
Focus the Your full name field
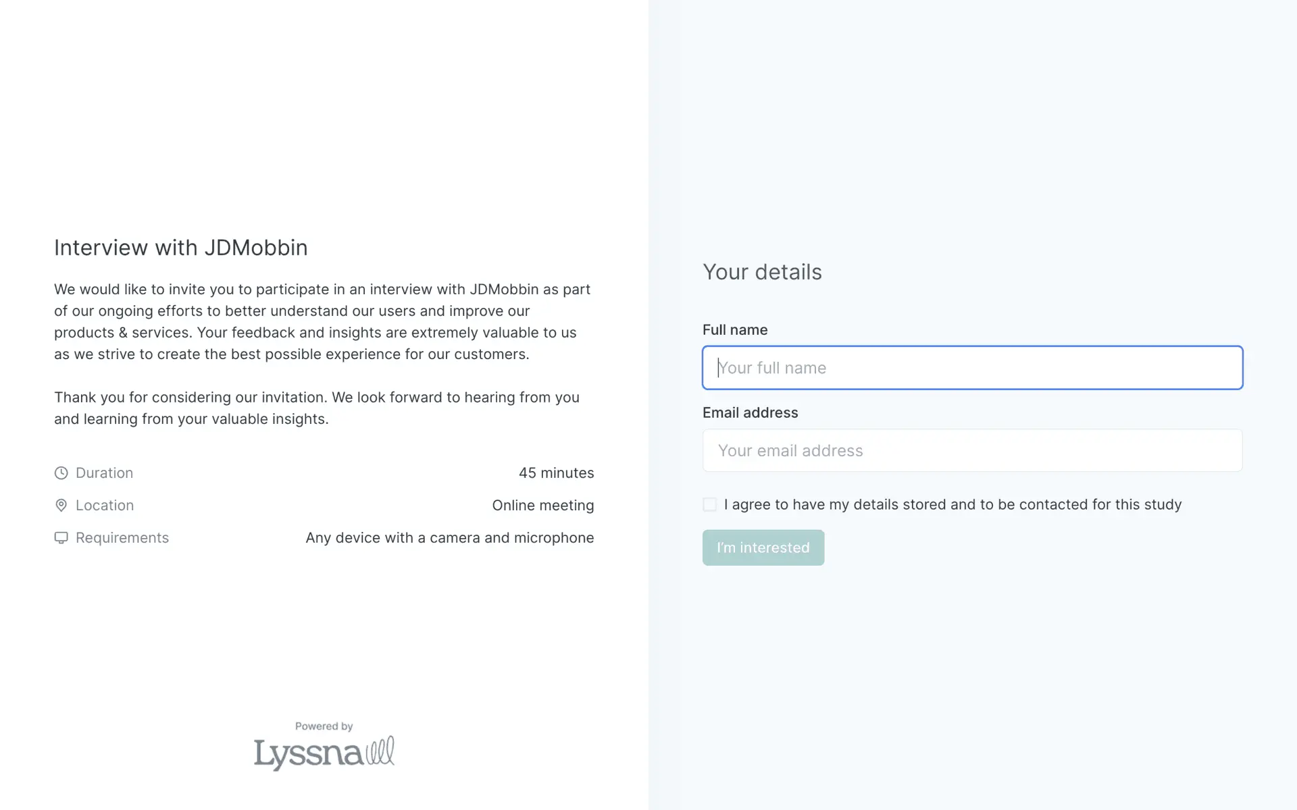(972, 368)
